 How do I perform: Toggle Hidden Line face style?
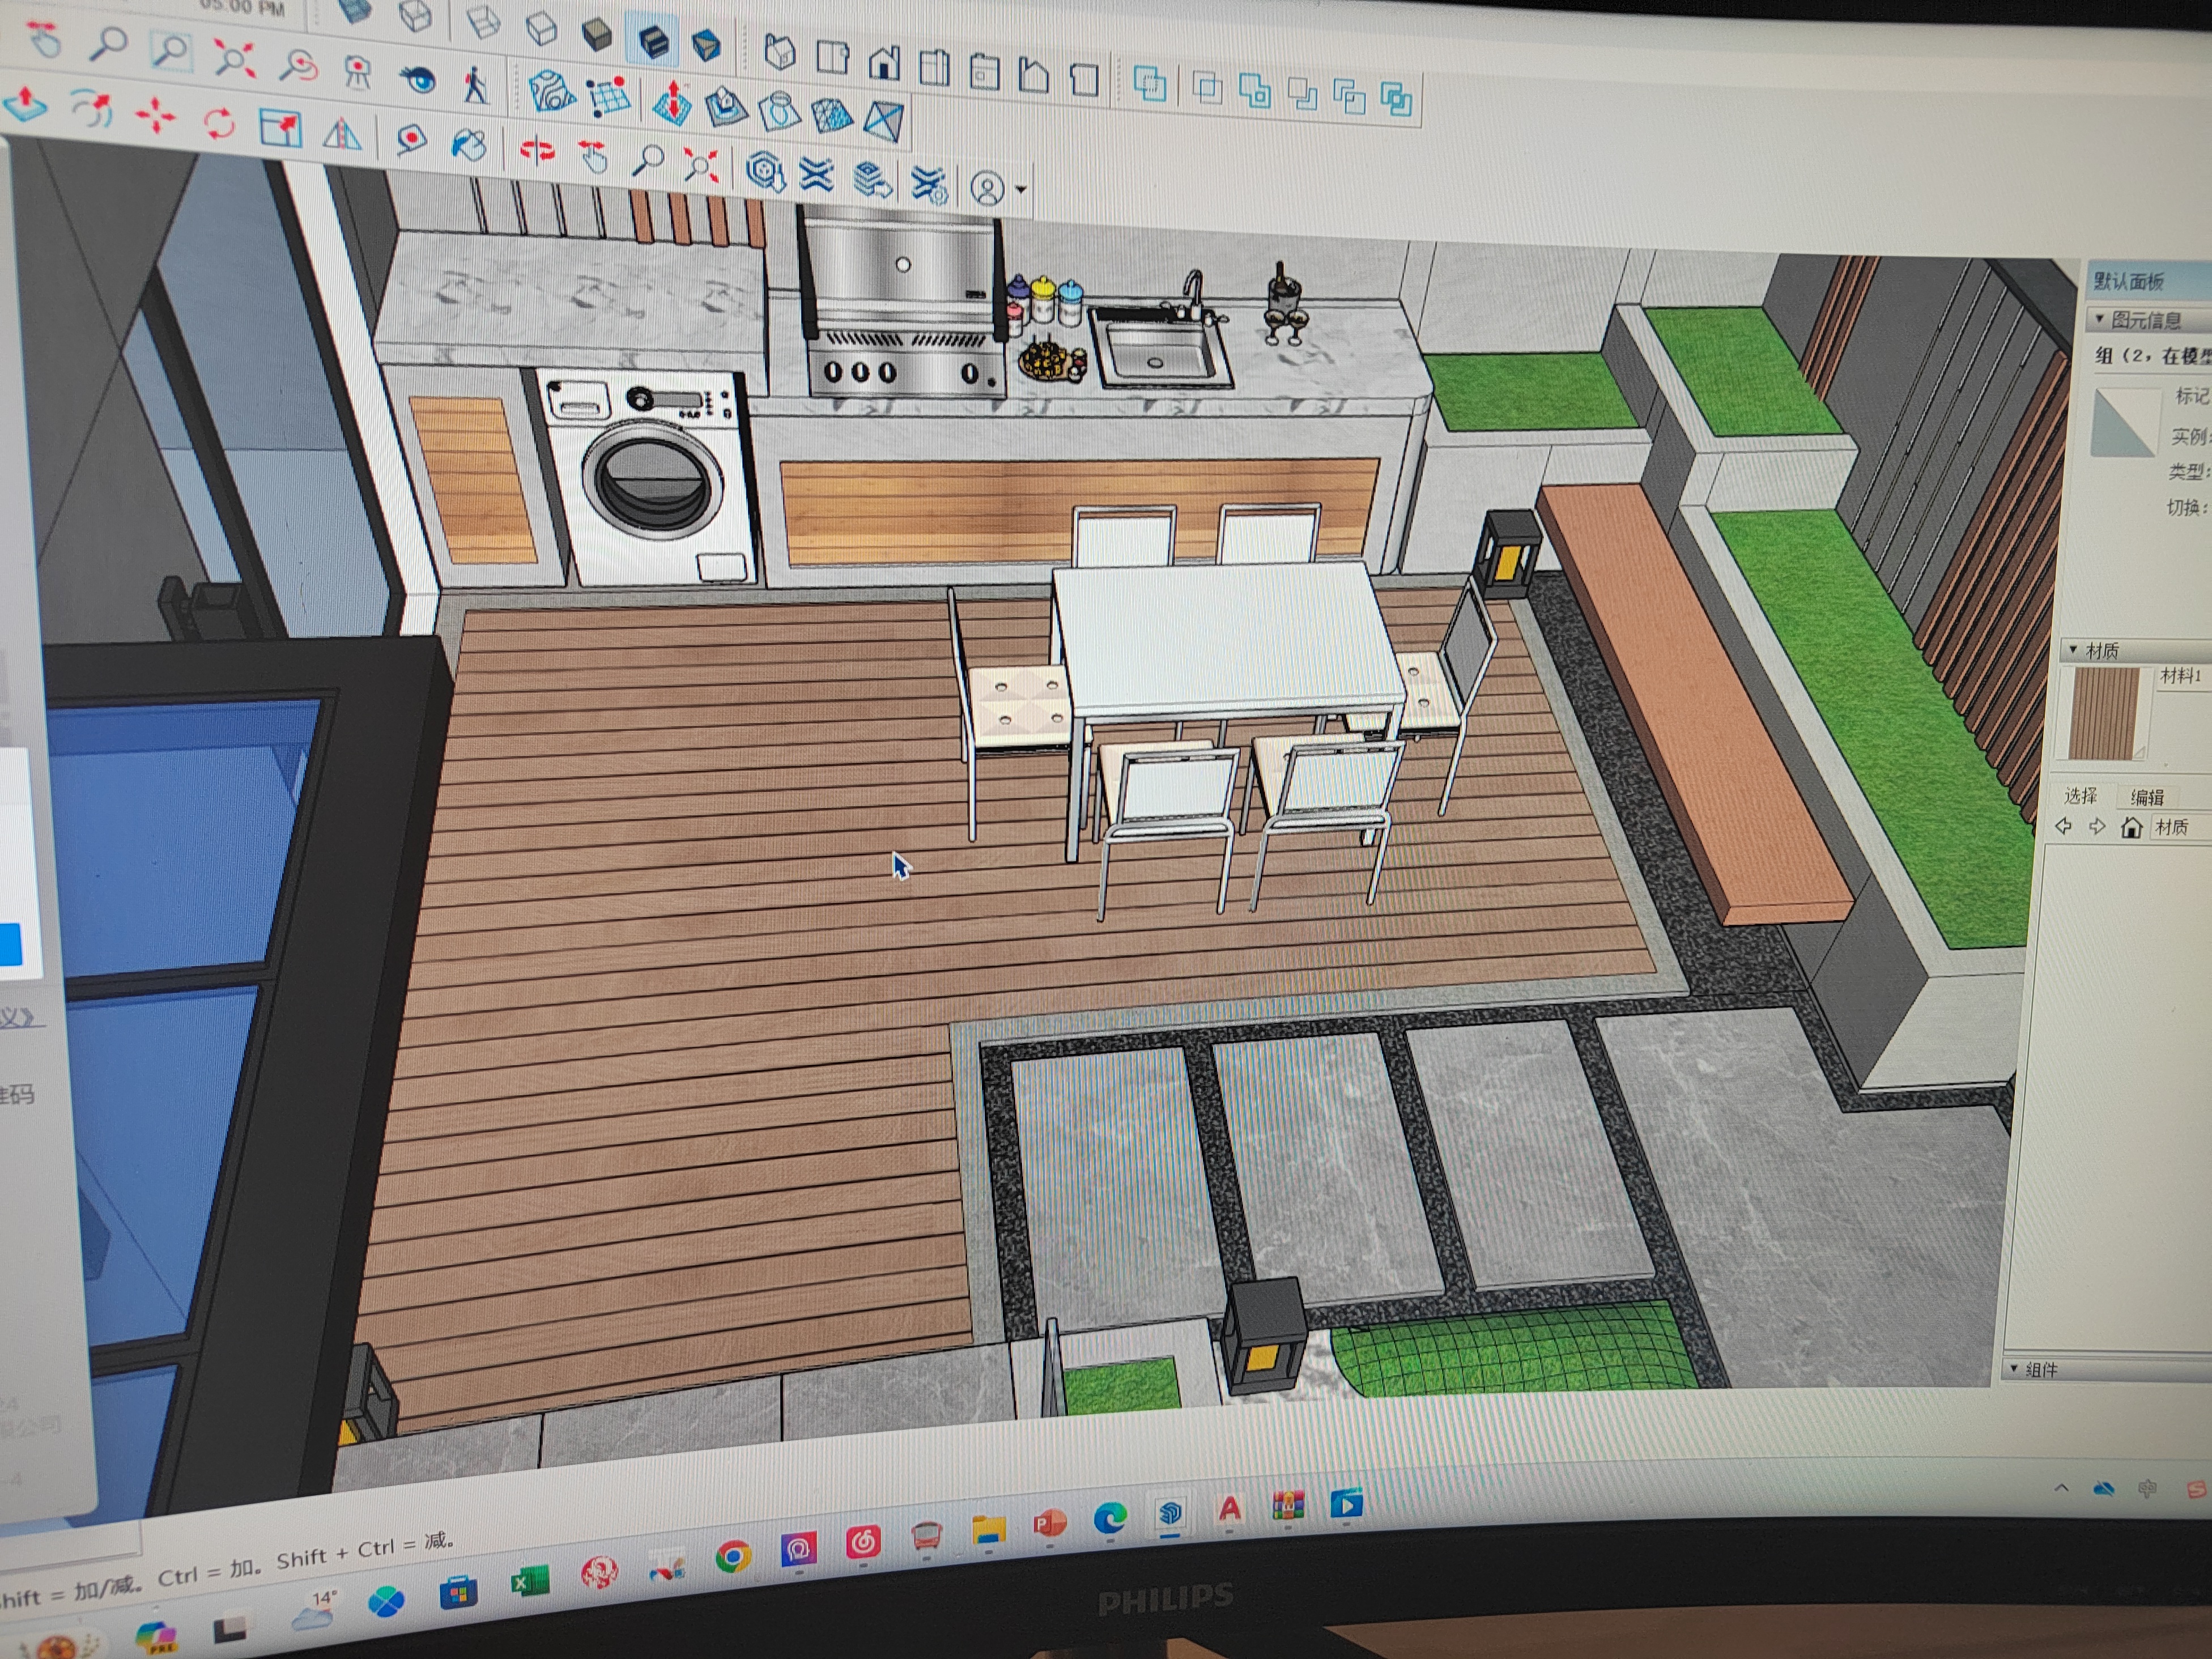541,29
